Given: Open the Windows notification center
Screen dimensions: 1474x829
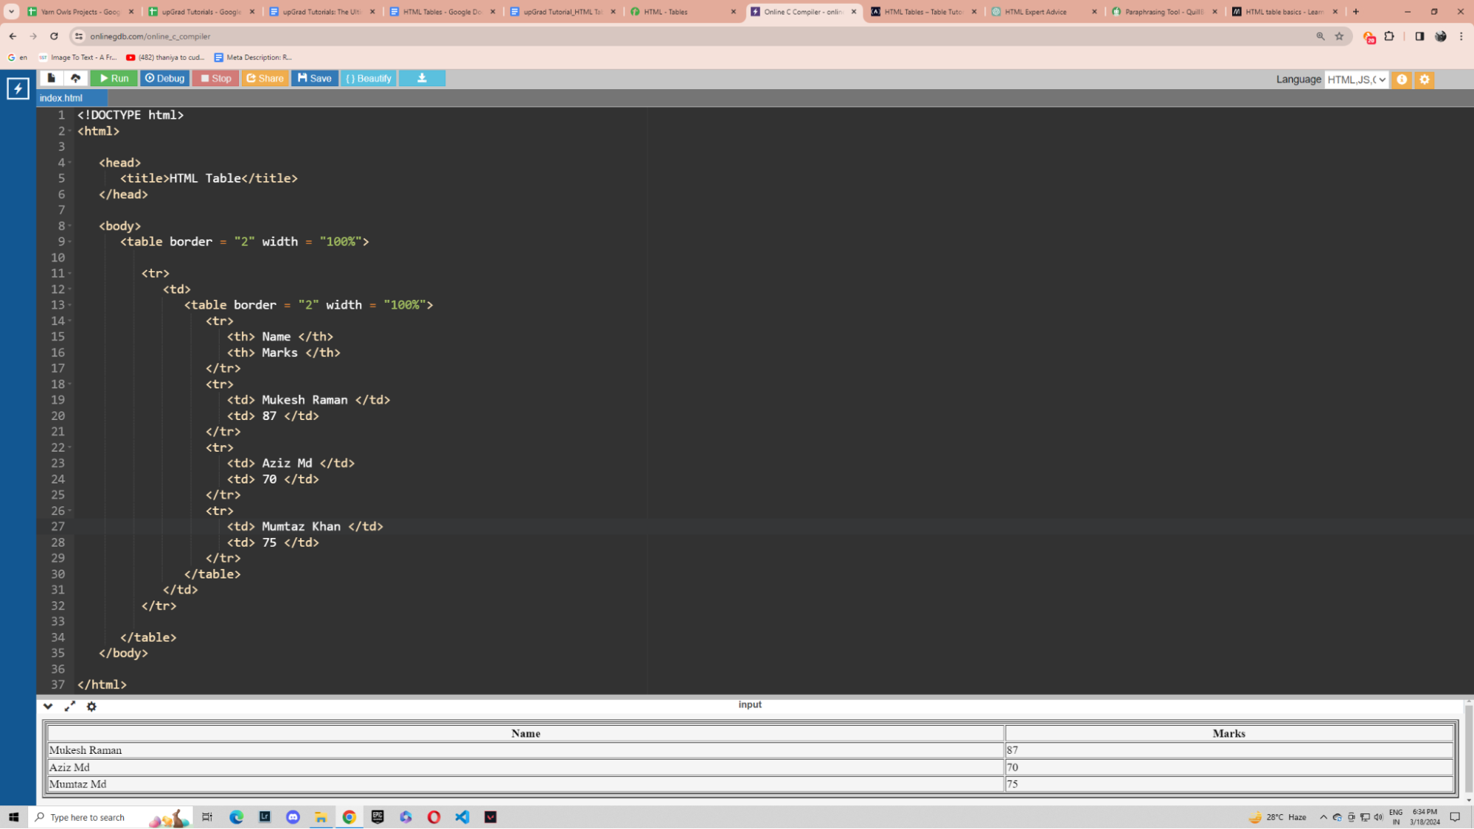Looking at the screenshot, I should (1455, 817).
